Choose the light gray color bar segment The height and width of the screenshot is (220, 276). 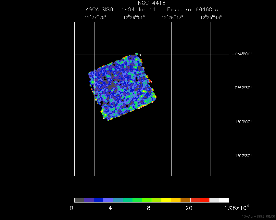(214, 200)
